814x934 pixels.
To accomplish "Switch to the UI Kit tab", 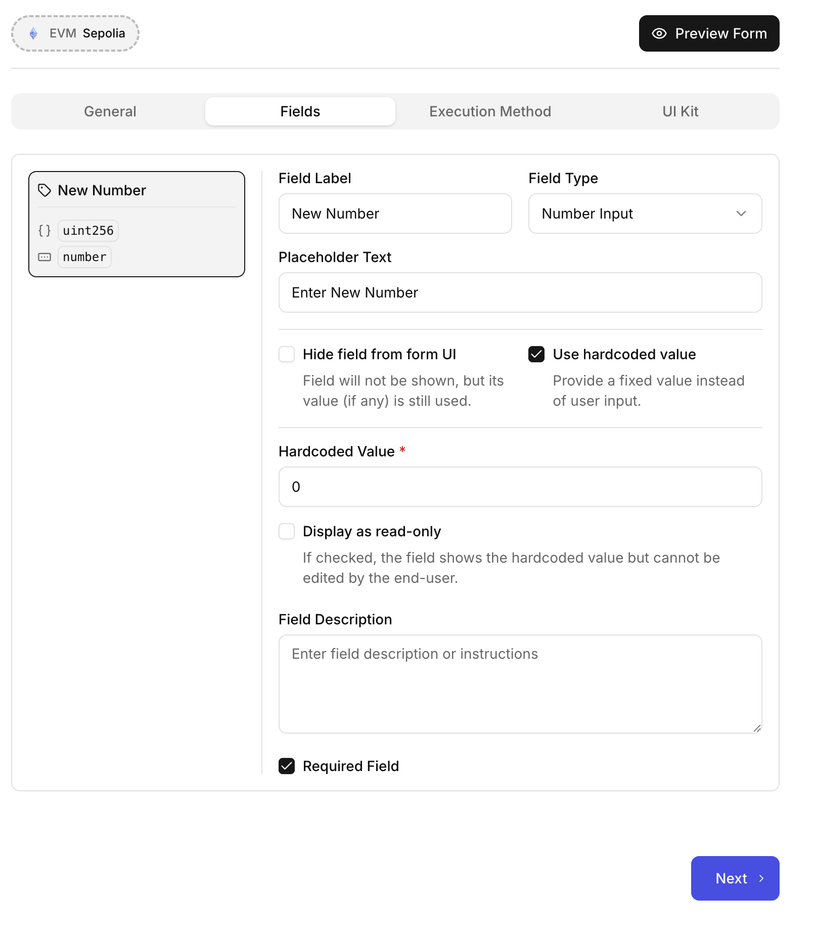I will (x=680, y=111).
